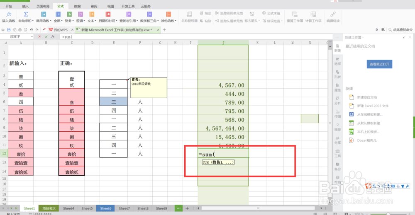Click the Recalculate Workbook (重算工作簿) icon
Screen dimensions: 415x215
295,14
